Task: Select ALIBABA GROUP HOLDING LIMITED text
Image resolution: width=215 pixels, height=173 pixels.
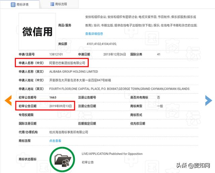Action: coord(74,72)
